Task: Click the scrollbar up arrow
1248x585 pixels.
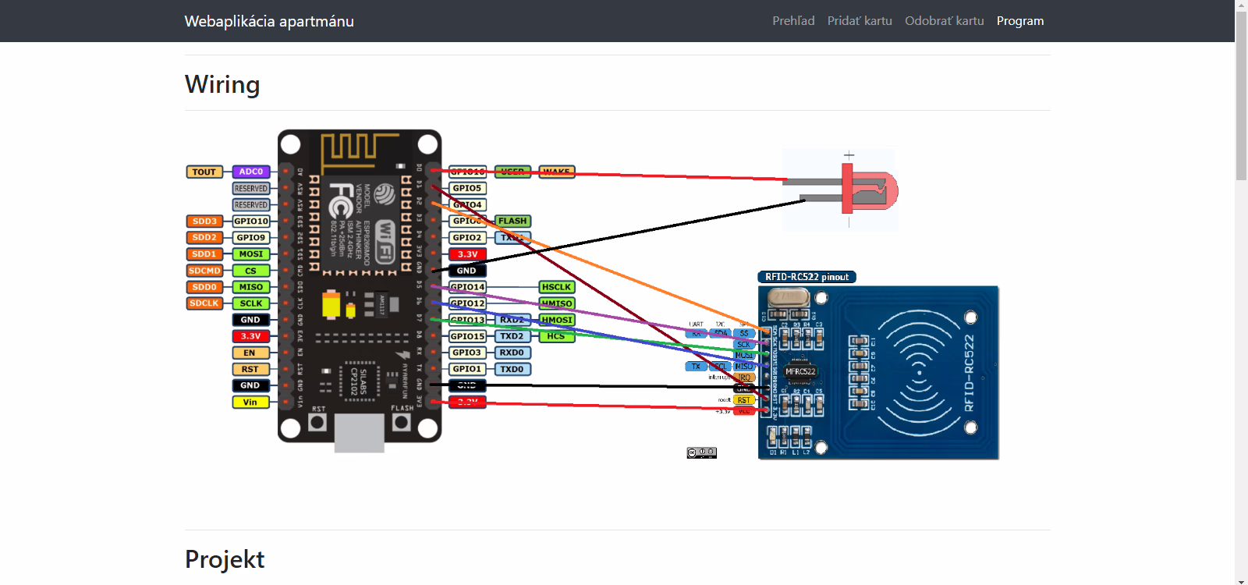Action: pos(1241,5)
